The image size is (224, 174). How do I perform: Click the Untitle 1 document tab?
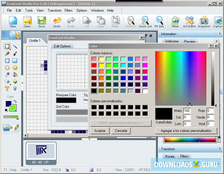tap(35, 41)
